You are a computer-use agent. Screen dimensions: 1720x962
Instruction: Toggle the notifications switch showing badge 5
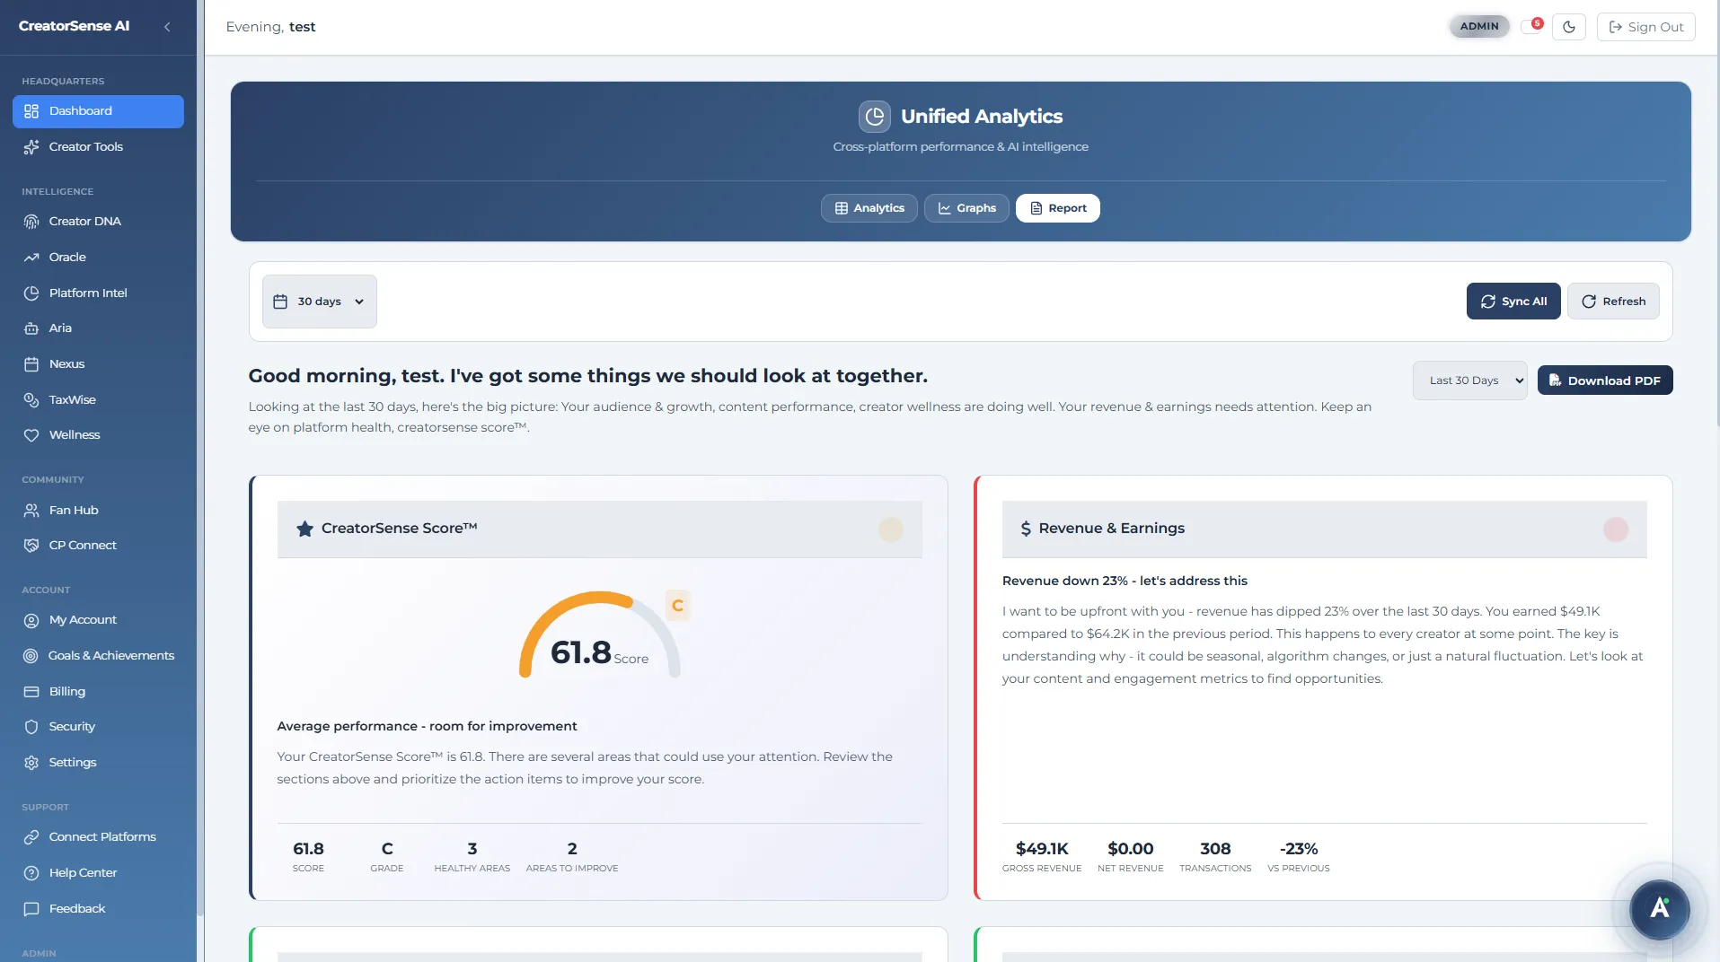[x=1532, y=26]
